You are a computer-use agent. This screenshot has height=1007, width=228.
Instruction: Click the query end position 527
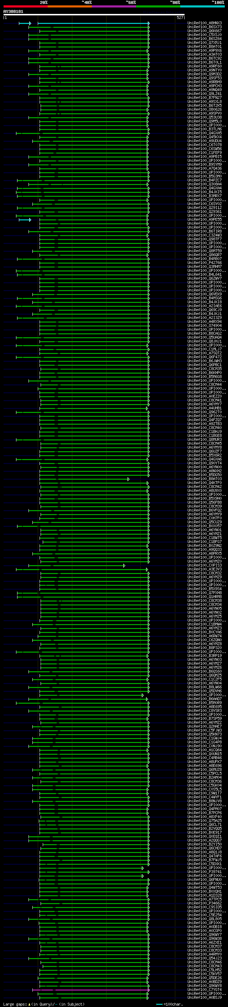pos(180,18)
